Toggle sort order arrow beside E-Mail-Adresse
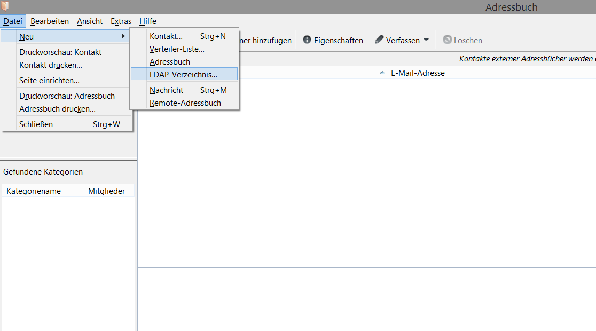 pos(382,73)
